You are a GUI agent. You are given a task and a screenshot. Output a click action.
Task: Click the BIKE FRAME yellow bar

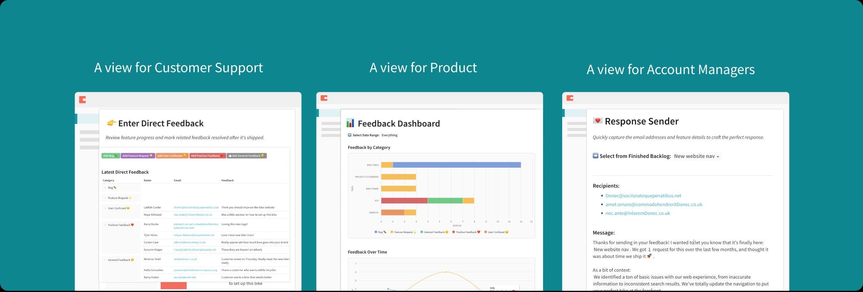tap(399, 189)
